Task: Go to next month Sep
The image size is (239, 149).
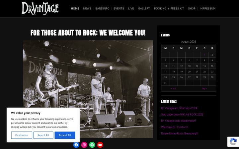Action: (x=204, y=88)
